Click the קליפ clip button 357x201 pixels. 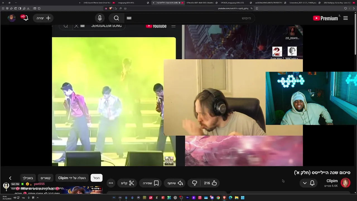(127, 183)
